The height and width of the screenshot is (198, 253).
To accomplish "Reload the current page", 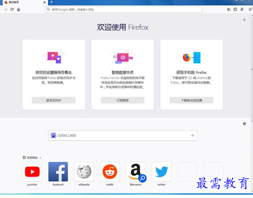I will click(x=12, y=9).
